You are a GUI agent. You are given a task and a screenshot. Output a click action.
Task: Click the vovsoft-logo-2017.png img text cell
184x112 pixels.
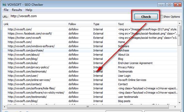click(148, 29)
